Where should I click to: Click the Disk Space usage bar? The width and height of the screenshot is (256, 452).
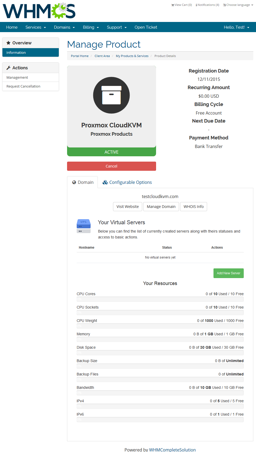(x=160, y=353)
